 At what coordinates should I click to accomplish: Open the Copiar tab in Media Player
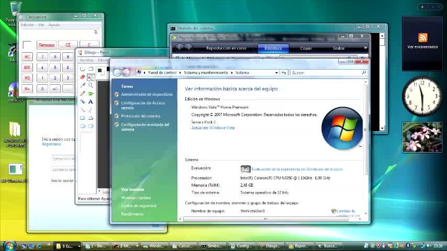306,48
